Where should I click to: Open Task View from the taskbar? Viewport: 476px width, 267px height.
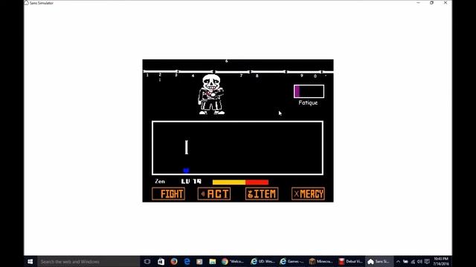coord(147,262)
